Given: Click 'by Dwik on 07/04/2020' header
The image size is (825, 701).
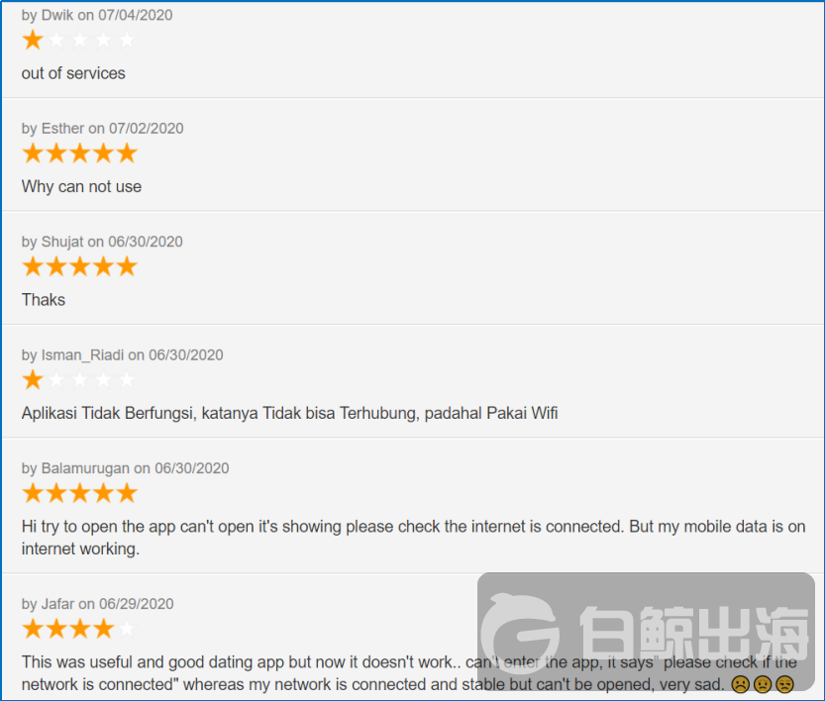Looking at the screenshot, I should (97, 15).
